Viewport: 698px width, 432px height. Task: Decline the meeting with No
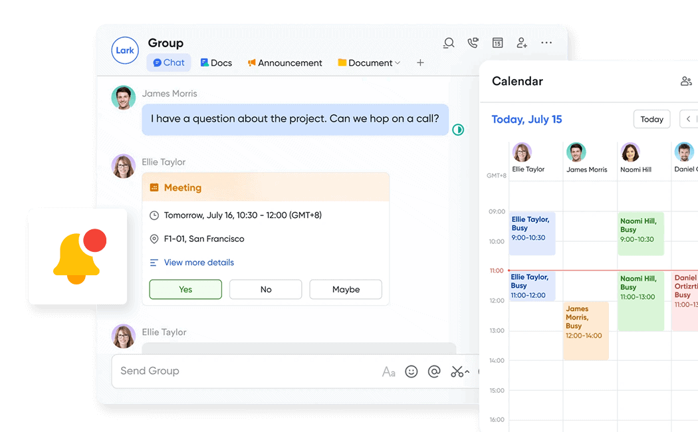click(266, 290)
